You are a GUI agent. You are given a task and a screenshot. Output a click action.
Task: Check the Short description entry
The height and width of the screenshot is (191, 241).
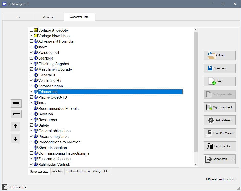31,148
